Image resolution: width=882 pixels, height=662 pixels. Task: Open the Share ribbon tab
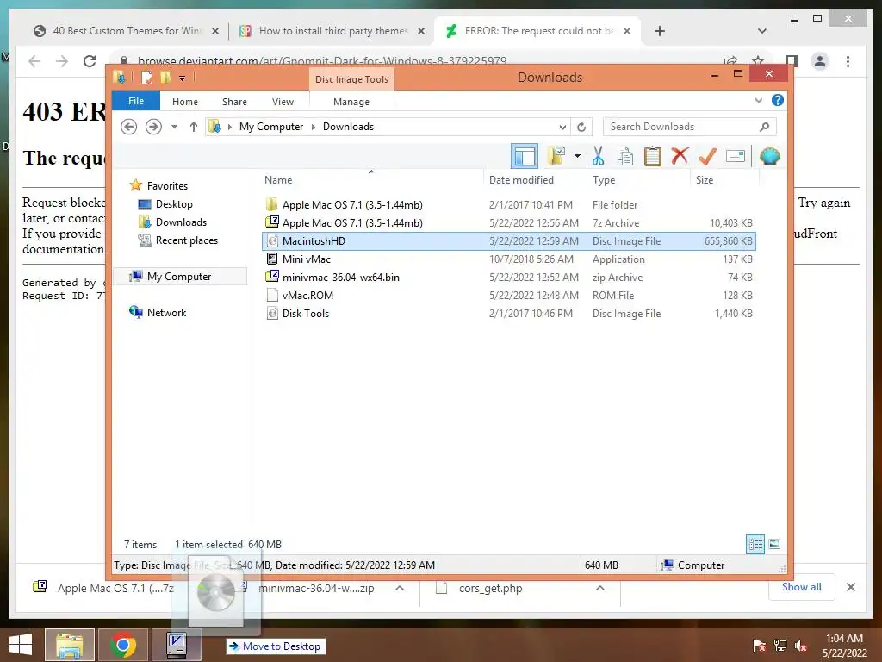click(234, 102)
